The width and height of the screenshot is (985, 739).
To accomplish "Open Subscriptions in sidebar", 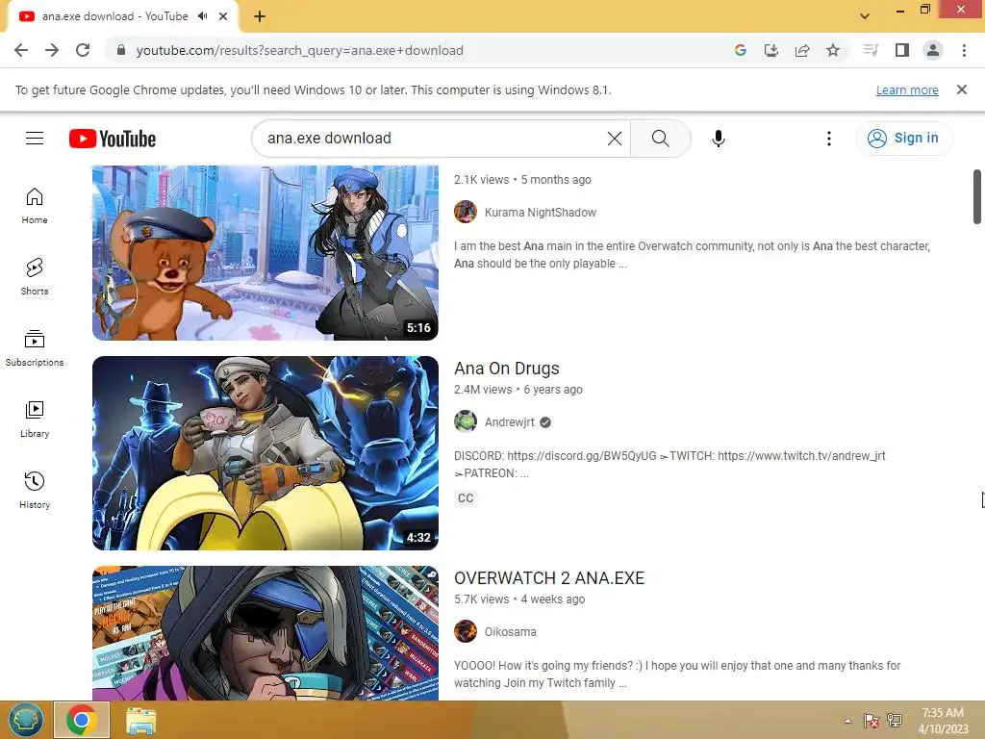I will click(35, 348).
